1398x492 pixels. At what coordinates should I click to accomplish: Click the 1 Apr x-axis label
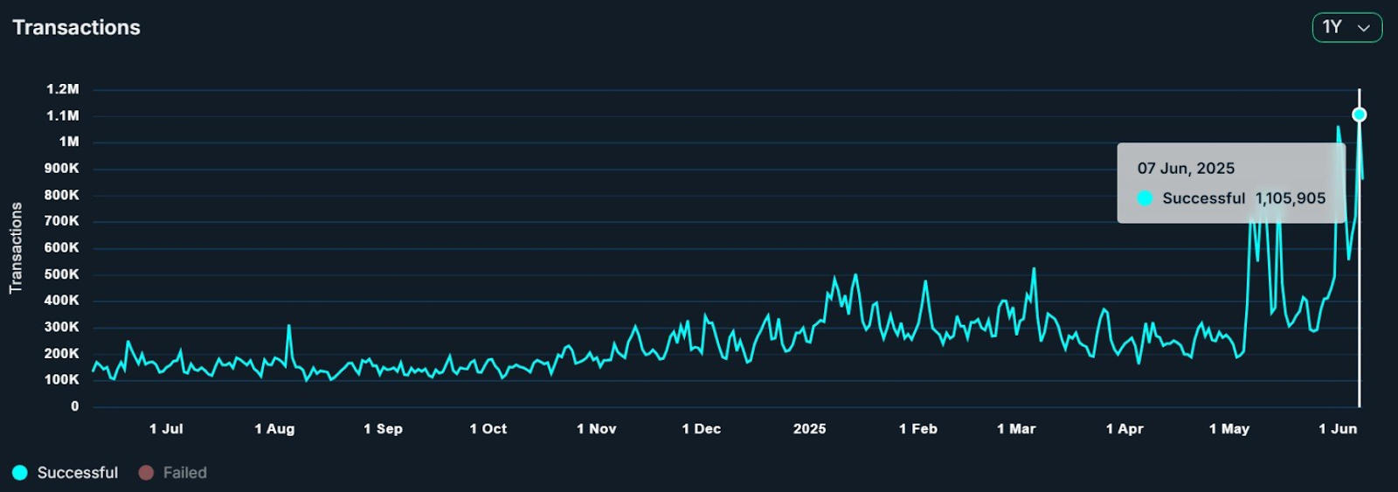click(x=1125, y=429)
